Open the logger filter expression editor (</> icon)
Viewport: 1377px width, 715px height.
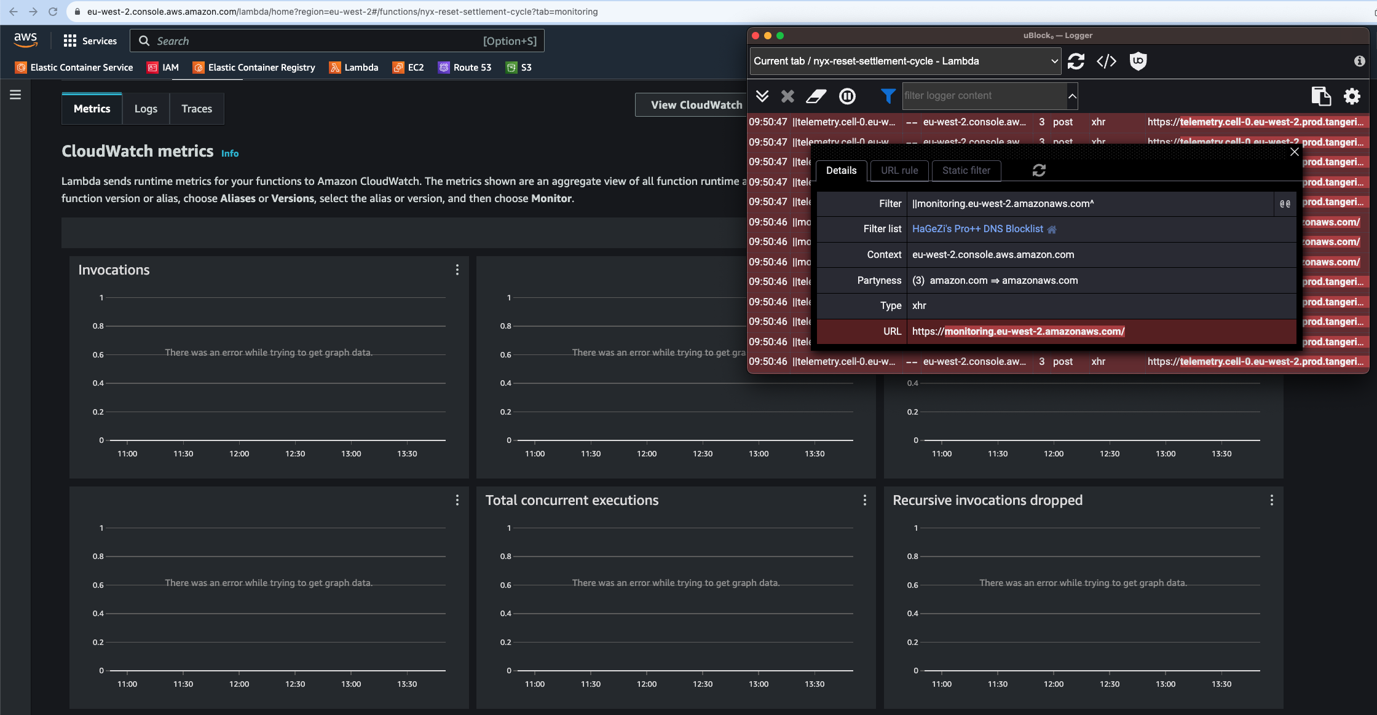click(x=1107, y=61)
